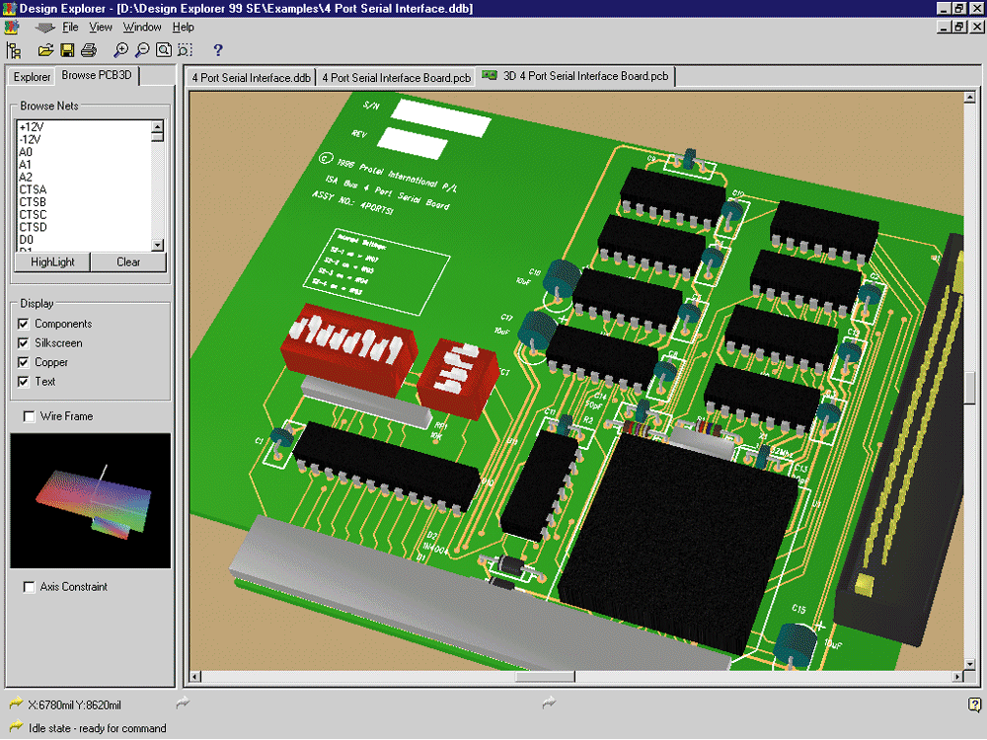Click the horizontal scrollbar thumb
The width and height of the screenshot is (987, 740).
click(545, 677)
